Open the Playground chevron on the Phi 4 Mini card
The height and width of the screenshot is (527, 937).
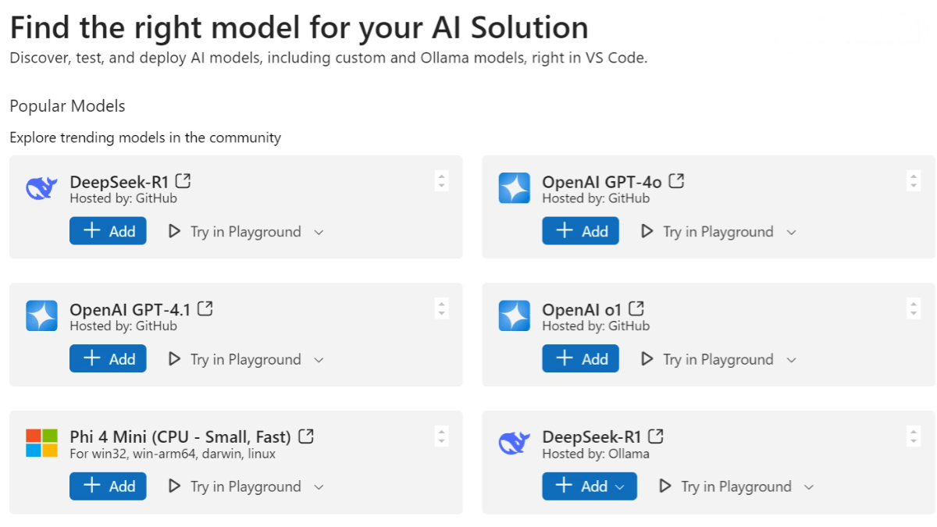pyautogui.click(x=319, y=487)
